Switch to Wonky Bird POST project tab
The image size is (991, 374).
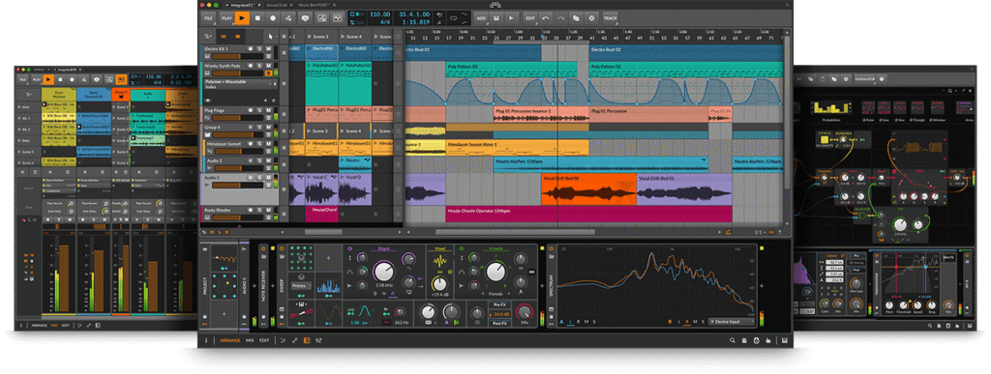pyautogui.click(x=315, y=5)
